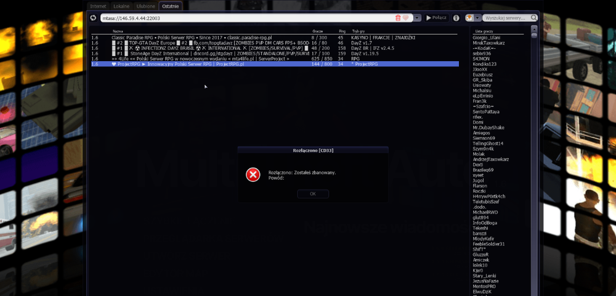This screenshot has height=296, width=616.
Task: Click the heart favourite icon in address bar
Action: 405,18
